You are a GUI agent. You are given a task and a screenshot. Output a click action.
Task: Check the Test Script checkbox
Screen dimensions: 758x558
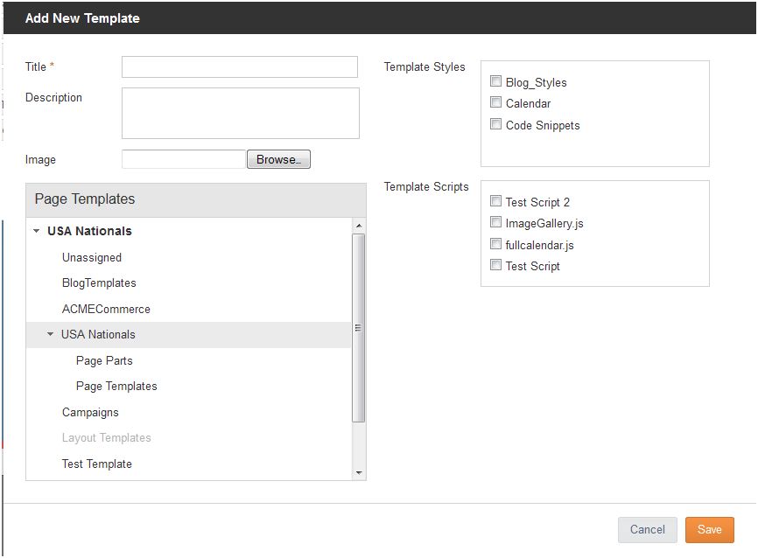[x=496, y=265]
